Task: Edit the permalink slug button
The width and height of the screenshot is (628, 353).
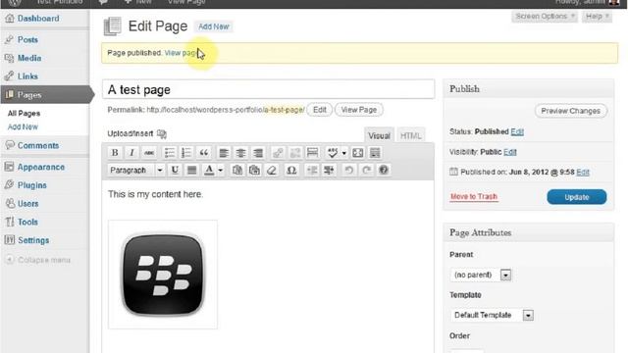Action: tap(319, 110)
